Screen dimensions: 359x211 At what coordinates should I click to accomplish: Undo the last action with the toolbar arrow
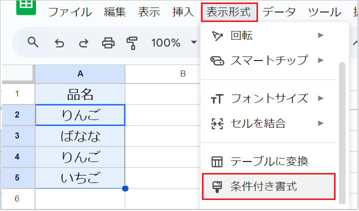tap(59, 43)
